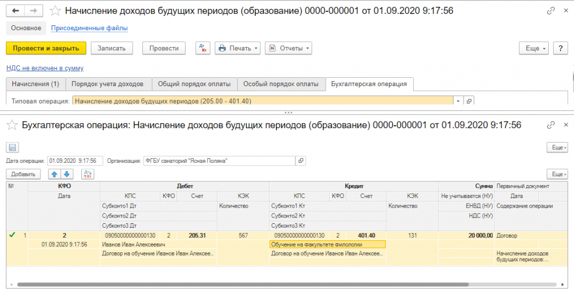574x292 pixels.
Task: Move the row up with arrow
Action: click(55, 174)
